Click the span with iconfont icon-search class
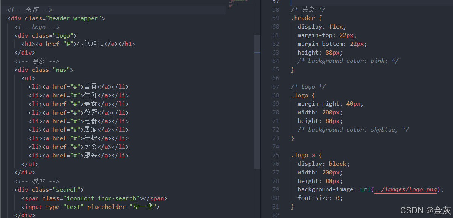 pos(94,198)
